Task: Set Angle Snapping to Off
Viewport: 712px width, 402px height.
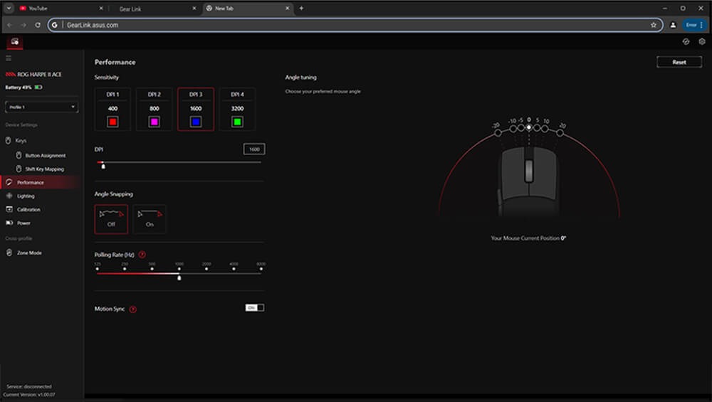Action: tap(111, 218)
